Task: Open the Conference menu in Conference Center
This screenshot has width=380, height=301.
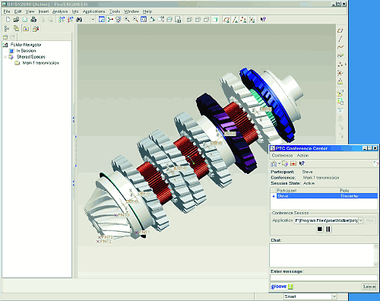Action: pos(282,155)
